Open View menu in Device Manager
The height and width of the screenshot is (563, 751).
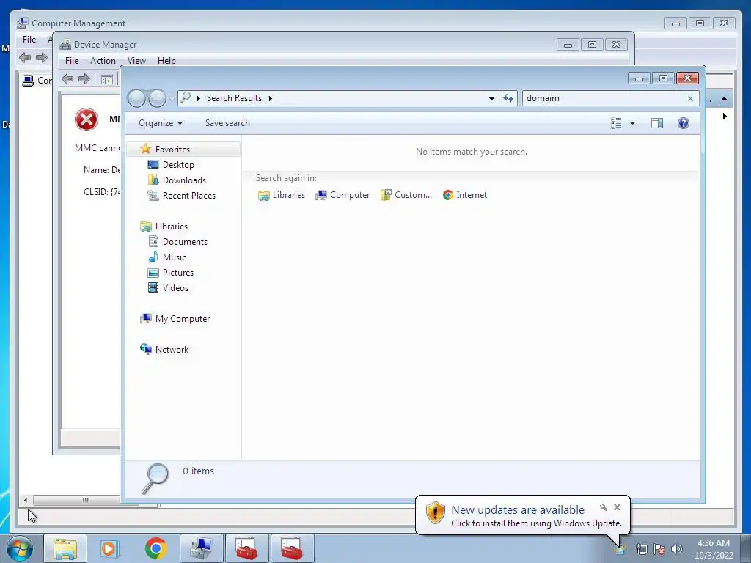(x=136, y=61)
